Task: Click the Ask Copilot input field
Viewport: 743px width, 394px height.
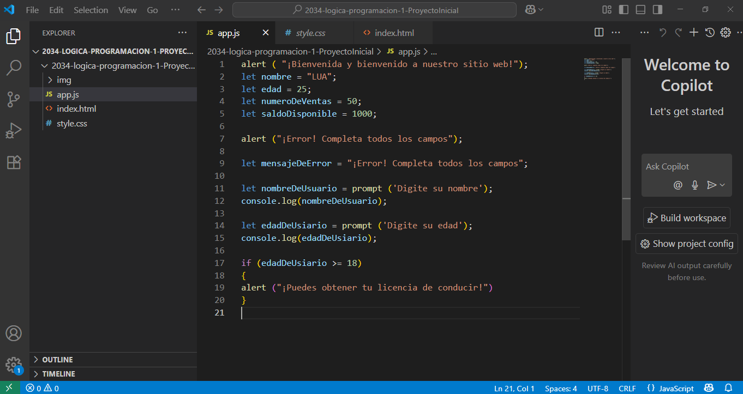Action: pos(687,167)
